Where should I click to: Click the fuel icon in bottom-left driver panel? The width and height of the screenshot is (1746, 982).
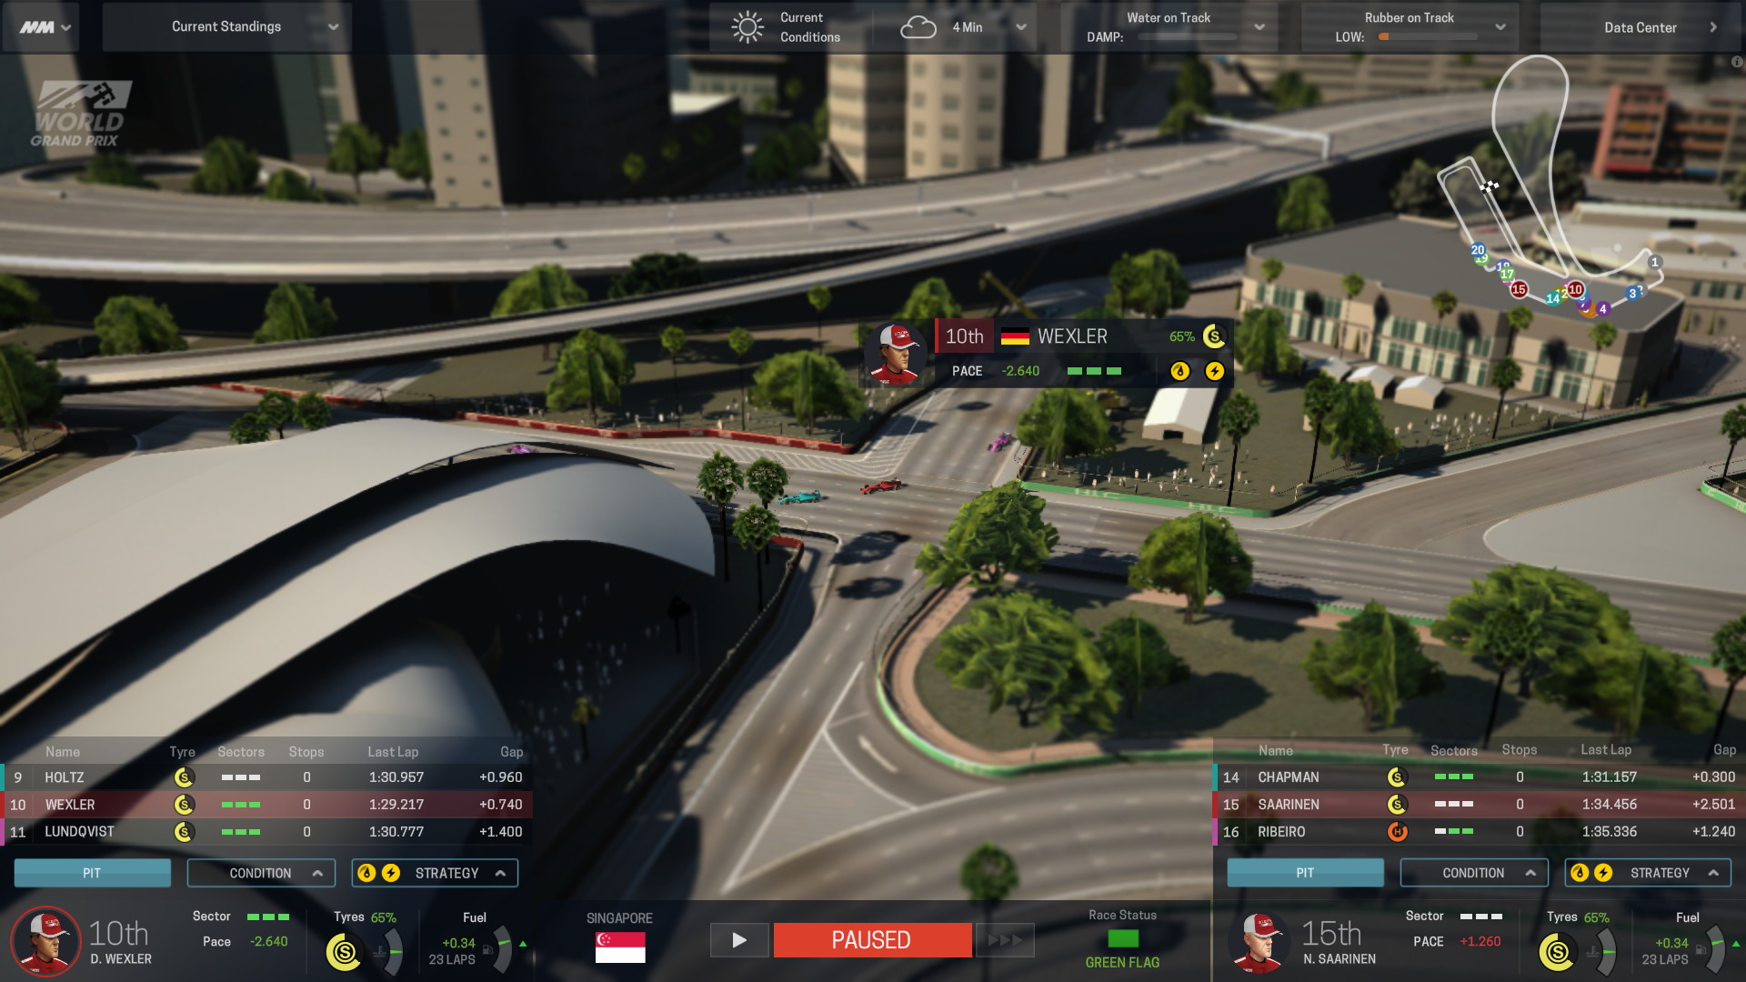(490, 947)
